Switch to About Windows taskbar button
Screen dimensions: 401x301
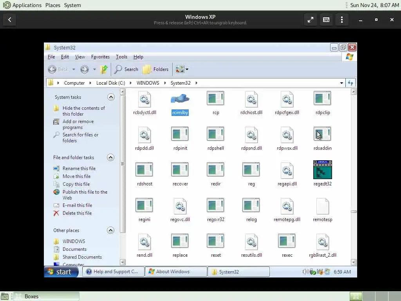point(176,272)
